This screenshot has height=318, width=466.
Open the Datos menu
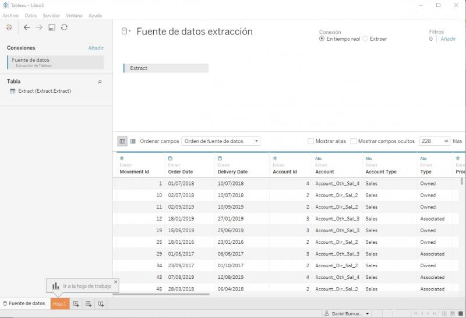[31, 16]
